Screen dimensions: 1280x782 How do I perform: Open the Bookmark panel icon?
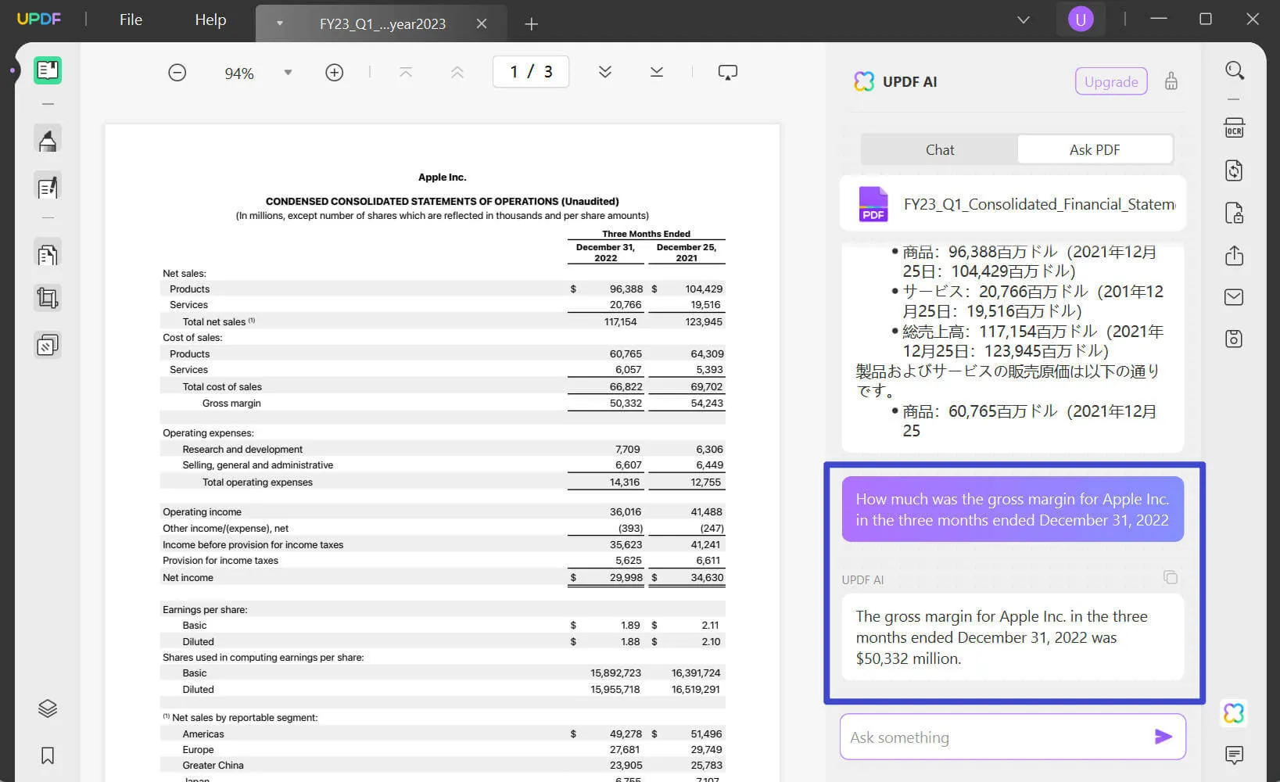[x=48, y=755]
